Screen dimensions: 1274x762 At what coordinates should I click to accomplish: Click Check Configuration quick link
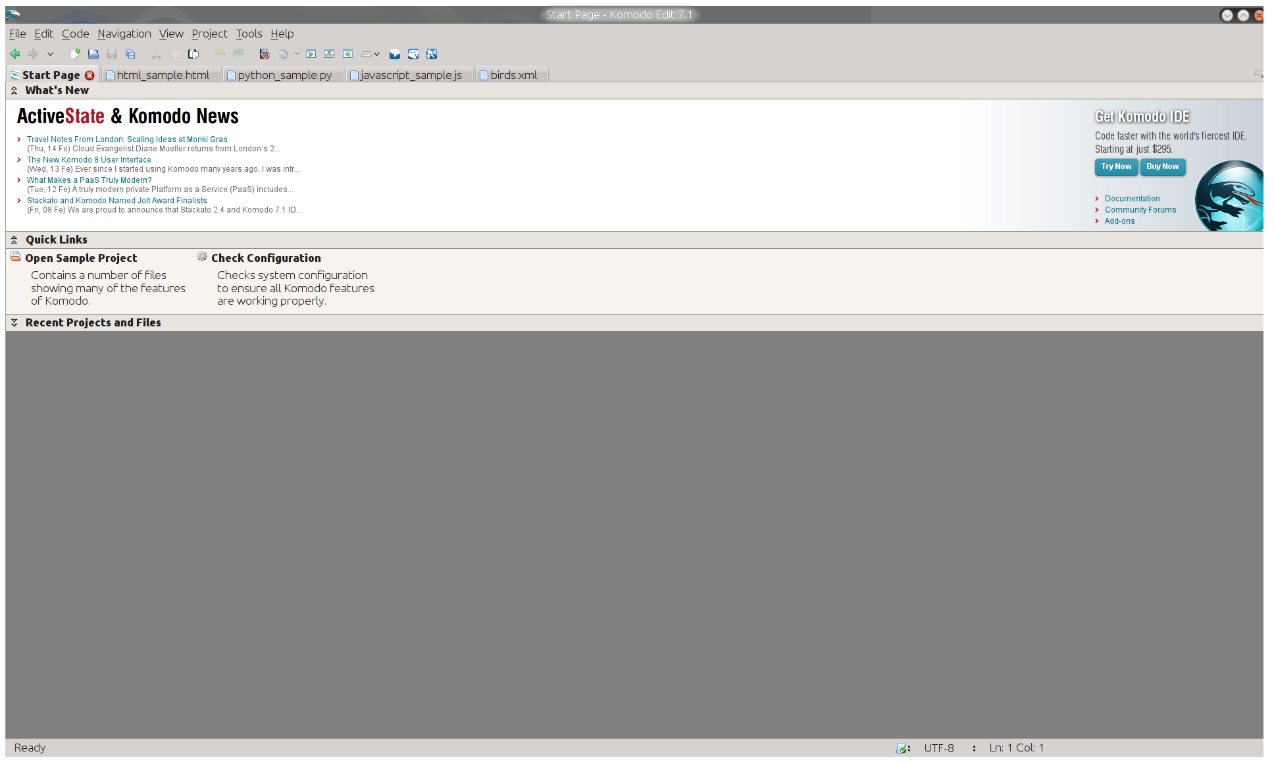pos(266,258)
